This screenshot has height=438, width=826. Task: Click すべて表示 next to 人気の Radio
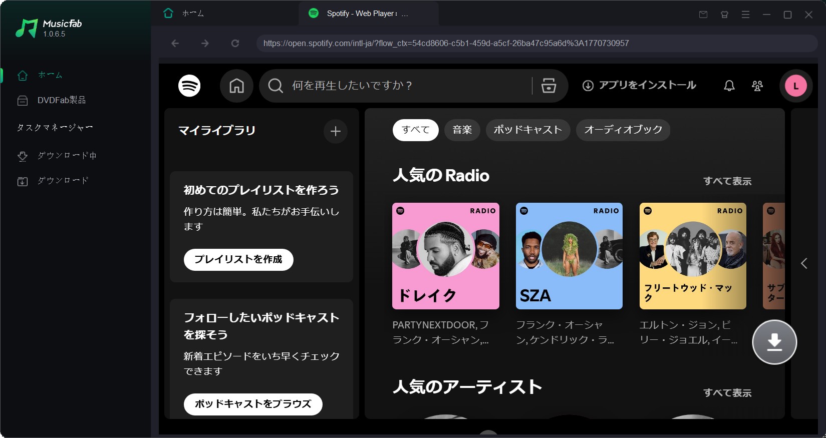tap(727, 181)
